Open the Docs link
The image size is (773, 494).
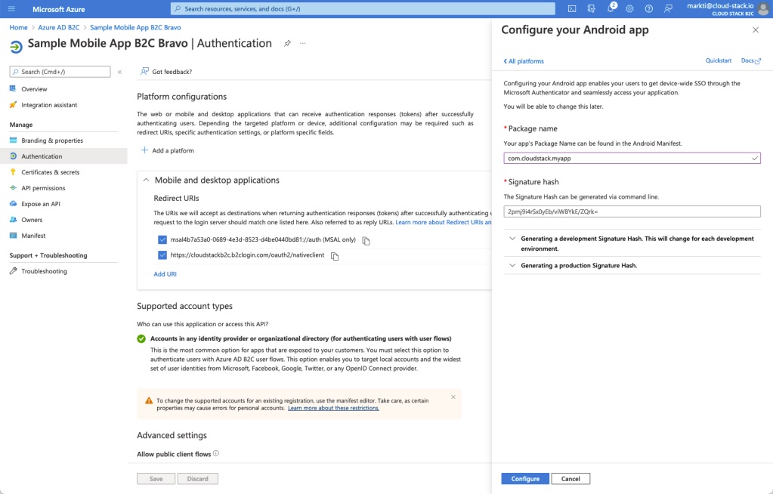(x=751, y=60)
